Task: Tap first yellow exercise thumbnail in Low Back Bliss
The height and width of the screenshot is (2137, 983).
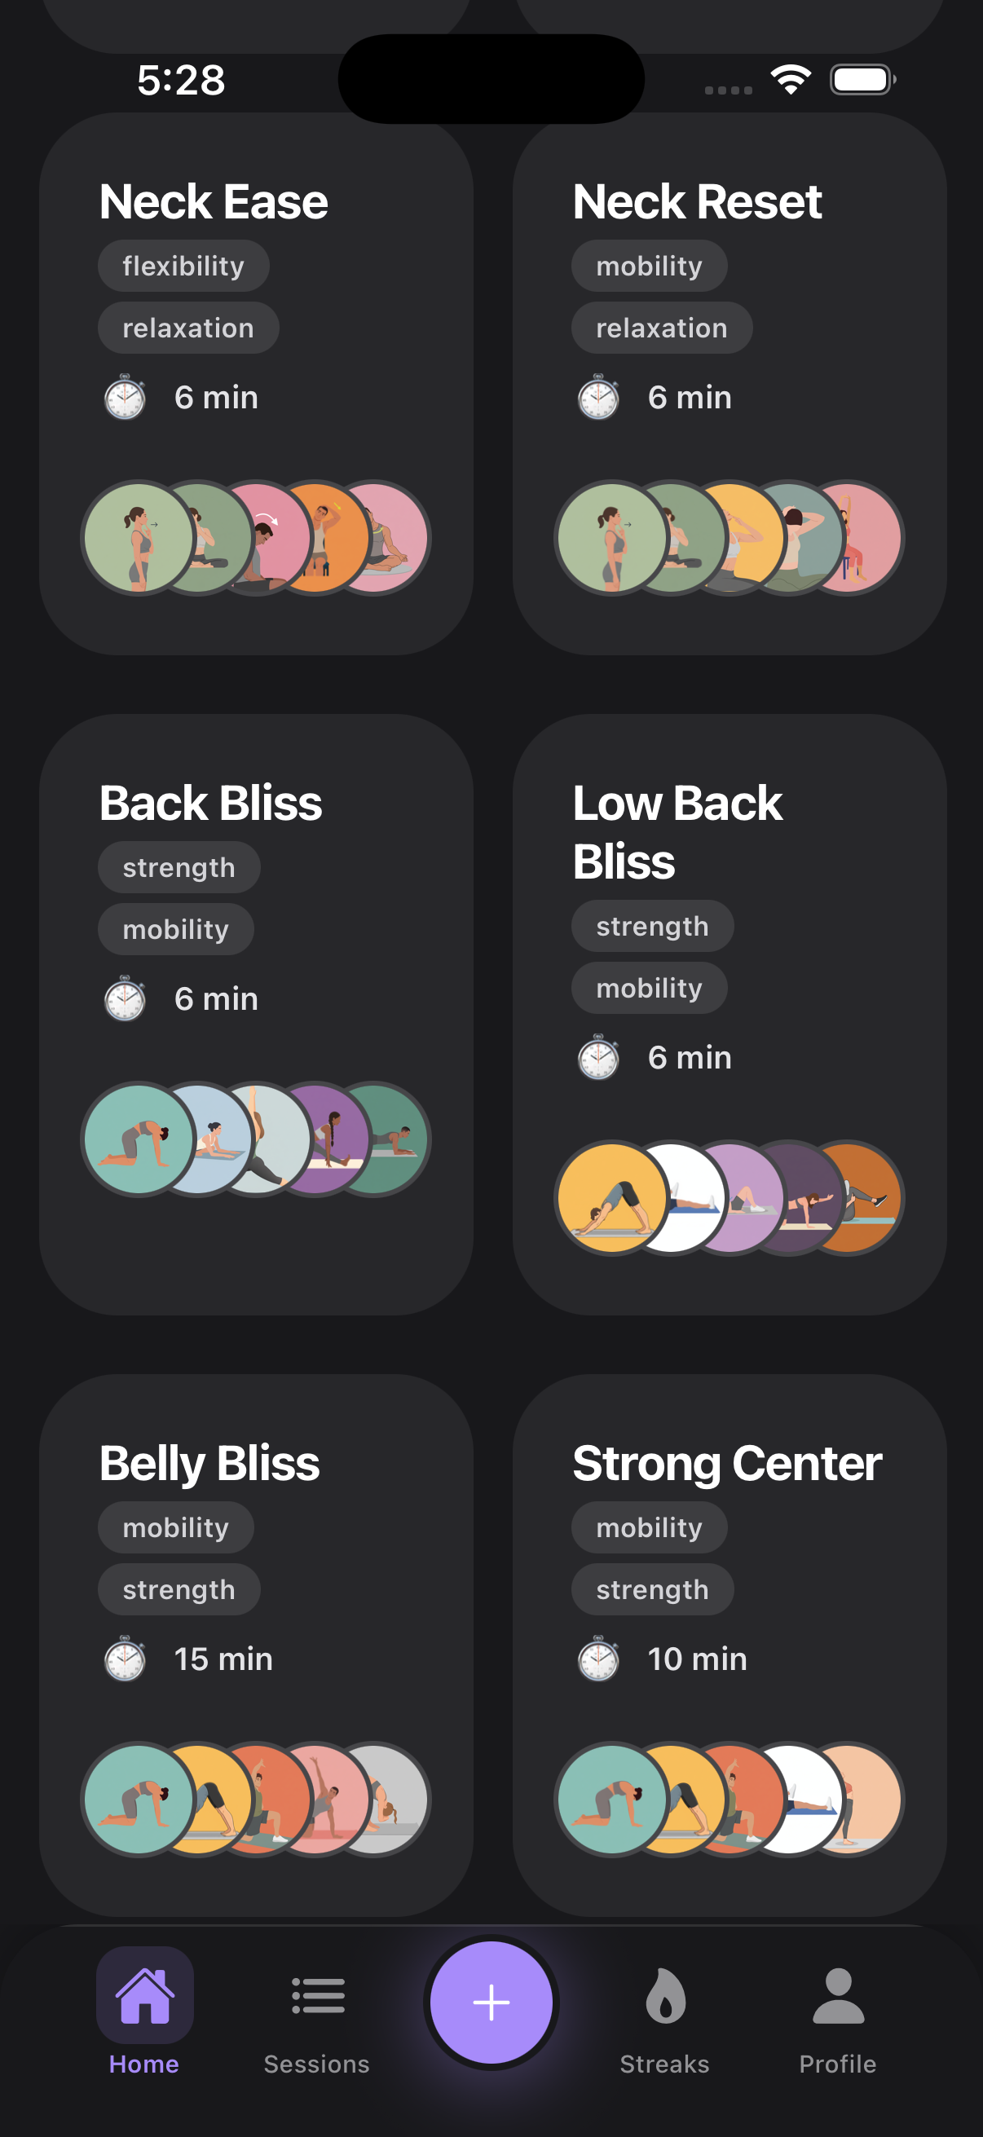Action: [x=610, y=1198]
